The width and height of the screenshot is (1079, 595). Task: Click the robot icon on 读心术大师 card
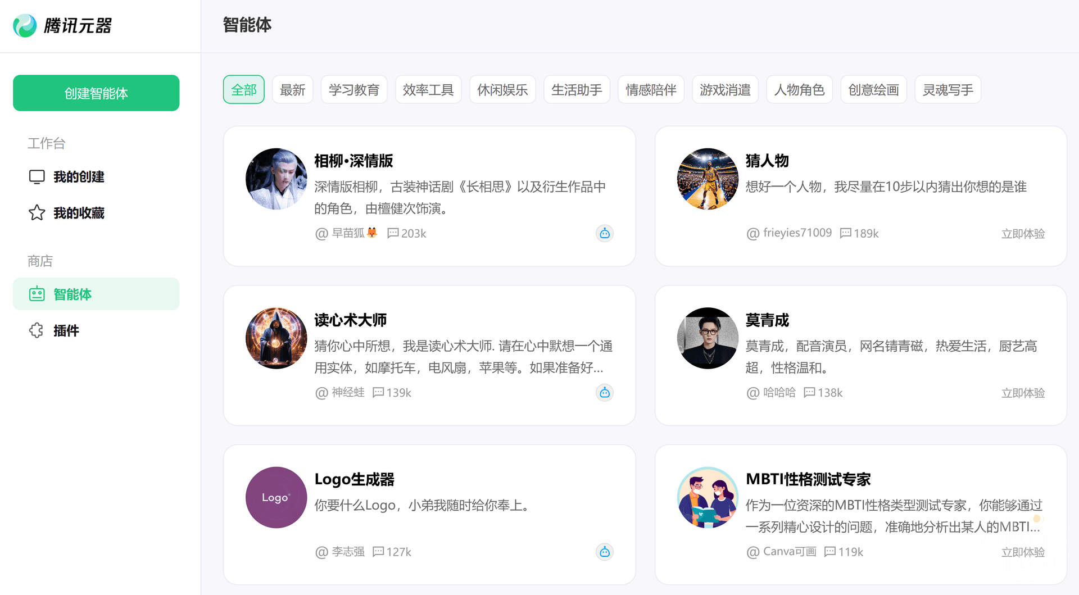604,393
